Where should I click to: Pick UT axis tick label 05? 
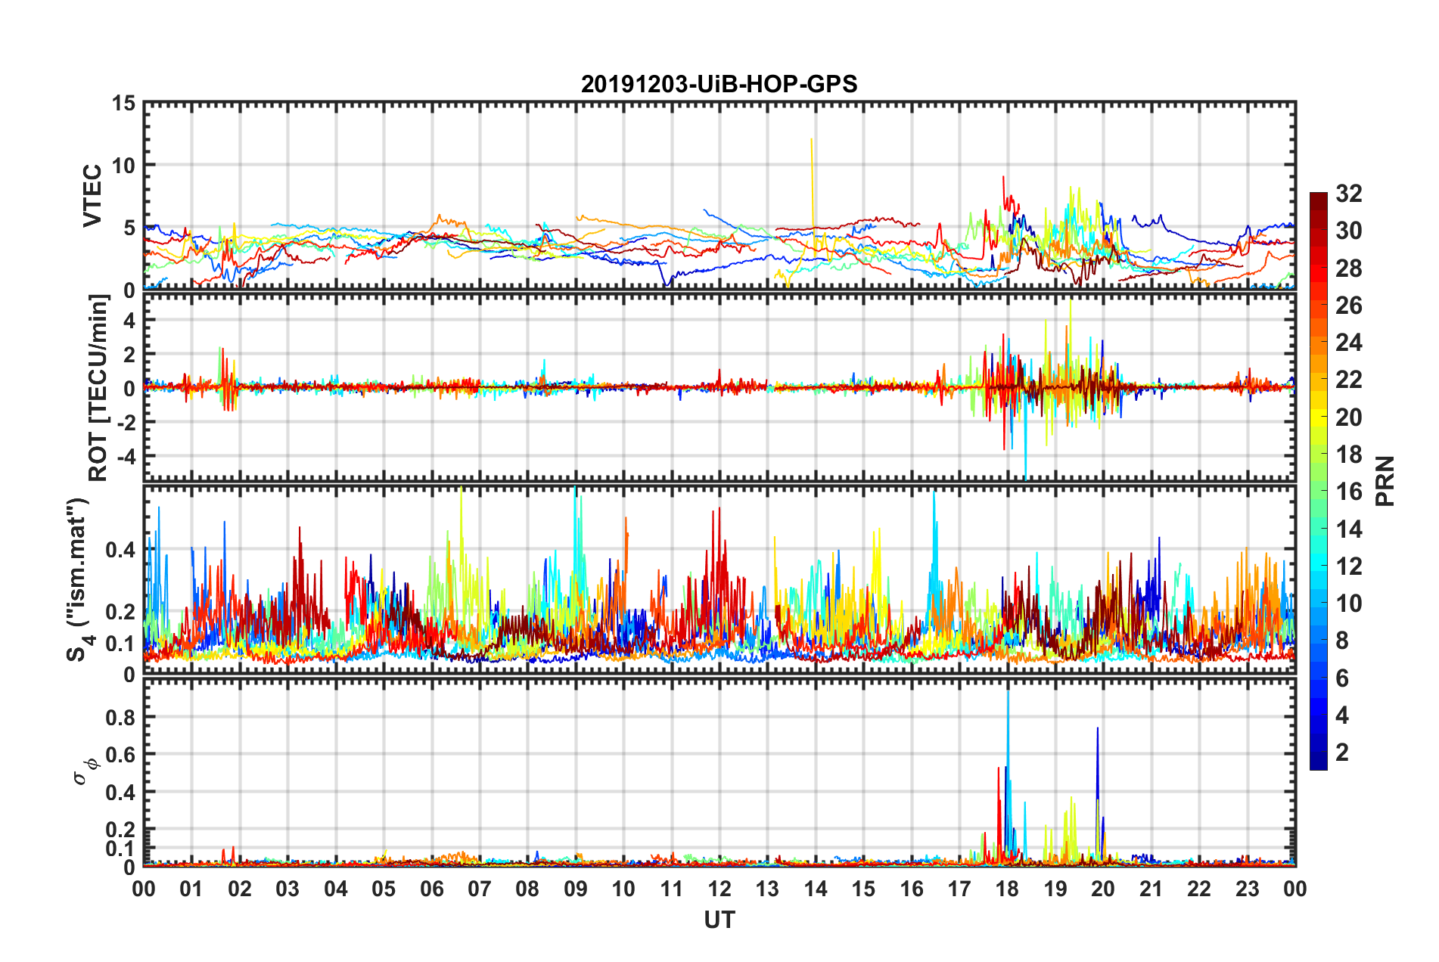click(384, 889)
